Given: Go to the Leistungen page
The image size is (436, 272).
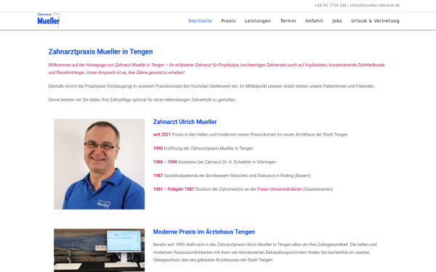Looking at the screenshot, I should click(258, 21).
